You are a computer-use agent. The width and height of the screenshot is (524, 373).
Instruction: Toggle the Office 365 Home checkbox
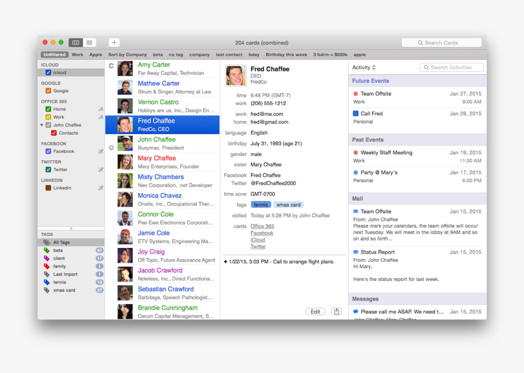click(48, 109)
